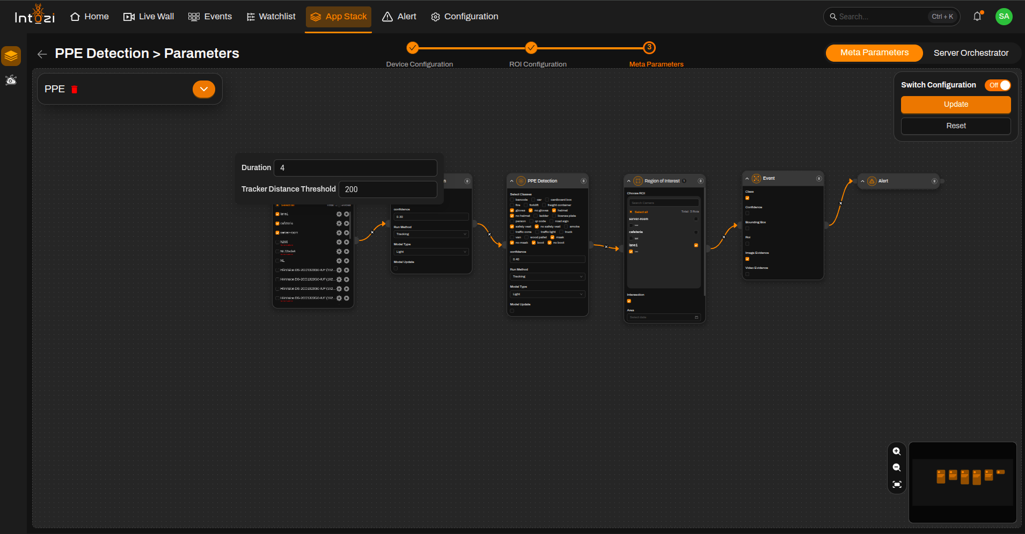Click the top search box

click(x=891, y=17)
